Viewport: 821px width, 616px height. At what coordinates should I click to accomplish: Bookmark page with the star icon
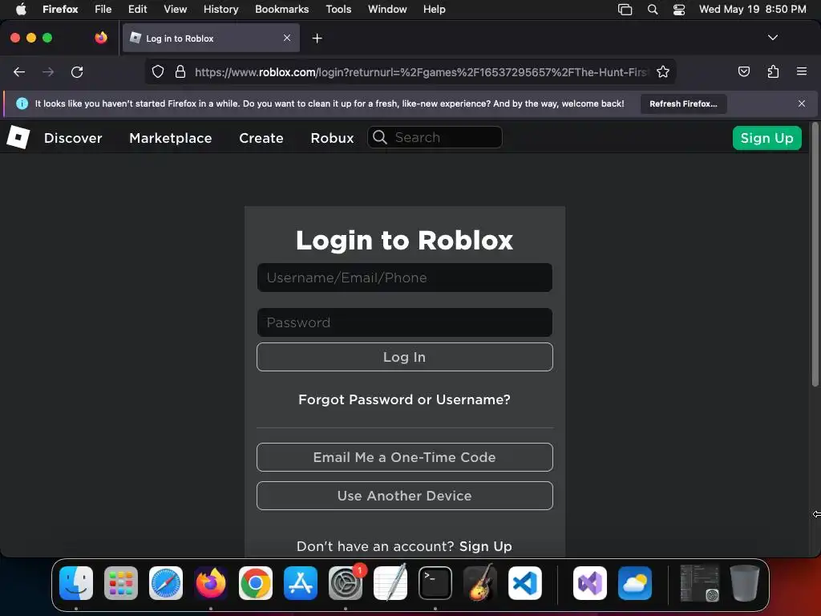click(x=663, y=72)
